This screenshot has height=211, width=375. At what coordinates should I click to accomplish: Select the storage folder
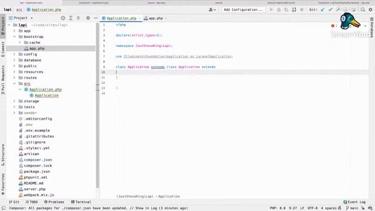click(x=31, y=101)
